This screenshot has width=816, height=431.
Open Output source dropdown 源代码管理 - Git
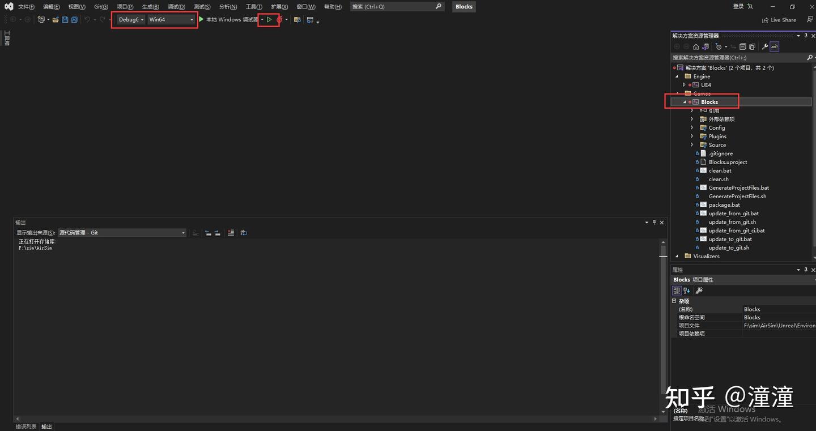coord(122,233)
